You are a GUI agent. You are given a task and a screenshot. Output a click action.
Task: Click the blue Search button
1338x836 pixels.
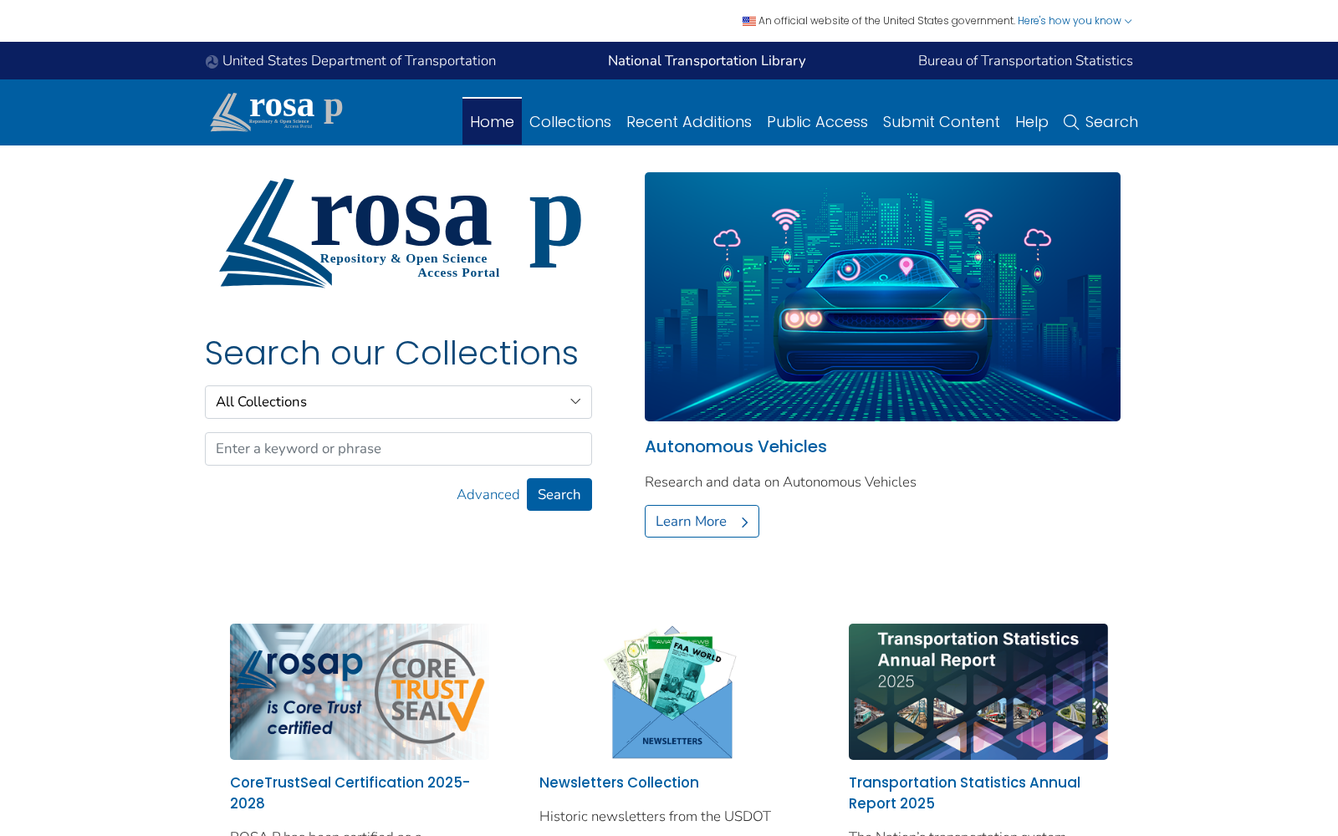pyautogui.click(x=559, y=494)
